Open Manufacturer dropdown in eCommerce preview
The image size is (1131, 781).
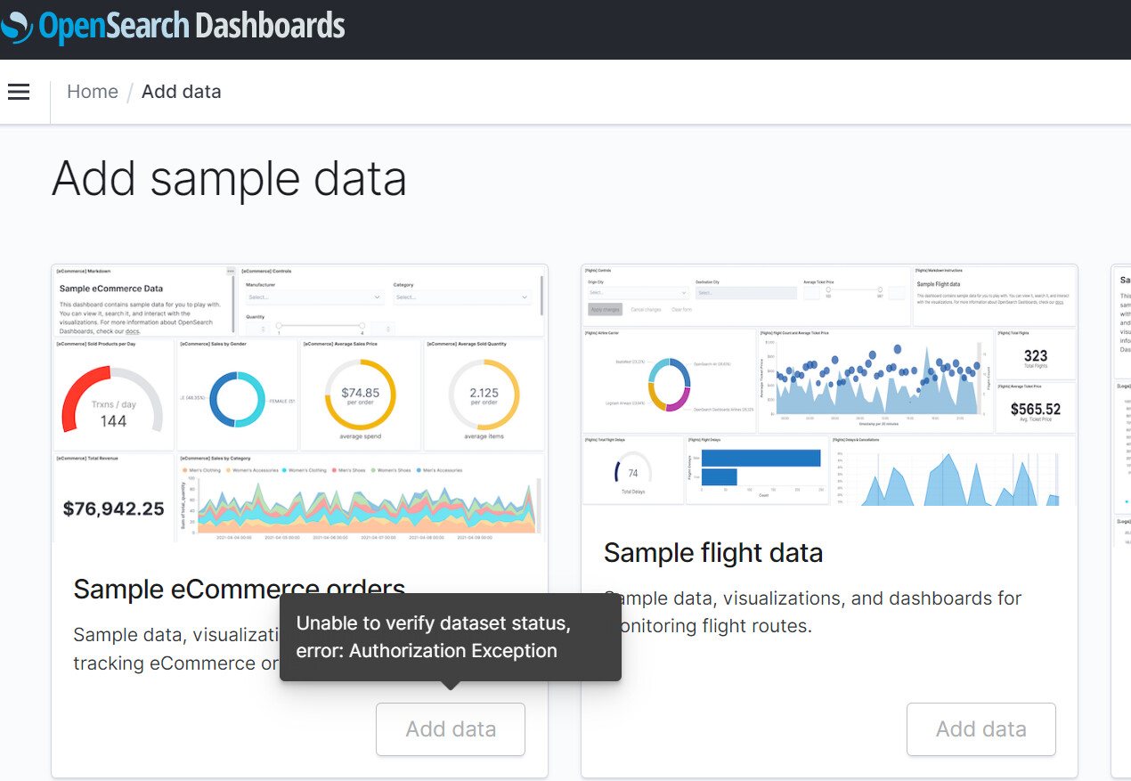click(x=314, y=297)
